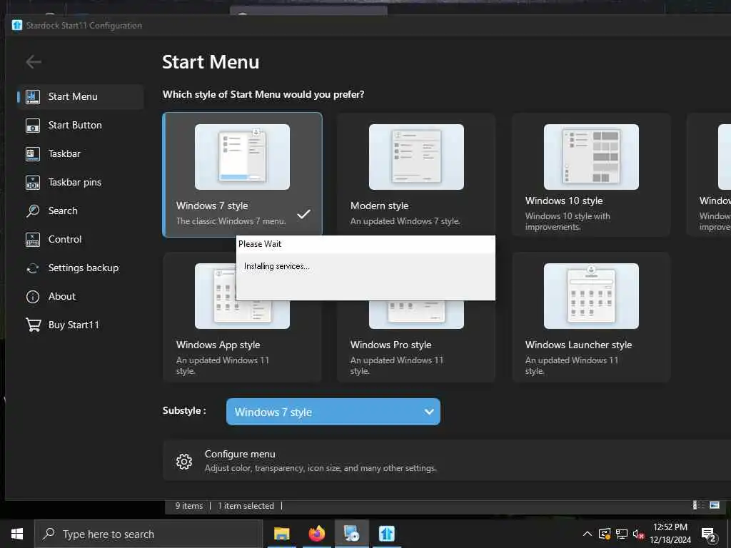Screen dimensions: 731x548
Task: Click the Start Button sidebar icon
Action: (x=33, y=126)
